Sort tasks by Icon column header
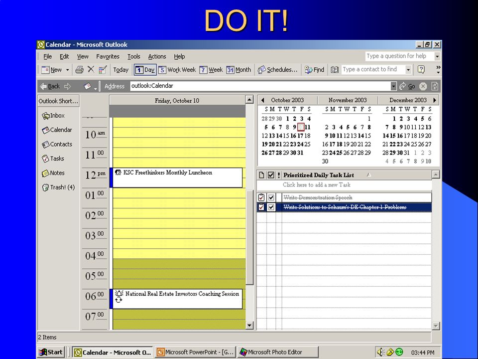The image size is (478, 359). point(261,175)
